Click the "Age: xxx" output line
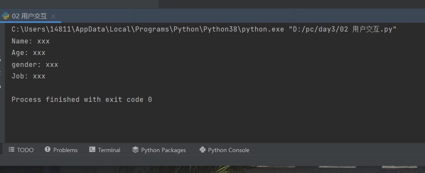This screenshot has height=173, width=425. click(29, 53)
